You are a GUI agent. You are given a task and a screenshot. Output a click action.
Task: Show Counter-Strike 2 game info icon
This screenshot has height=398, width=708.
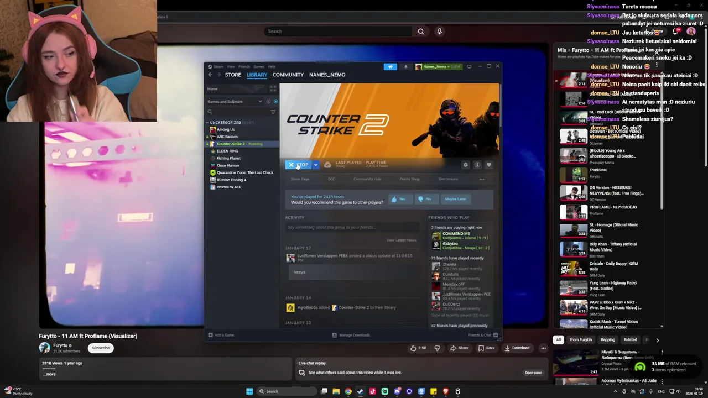pos(477,165)
